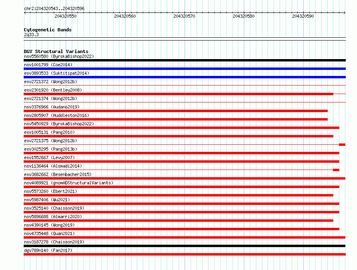Click nsv5450929 (ByrskaBishop2022) label

[59, 124]
